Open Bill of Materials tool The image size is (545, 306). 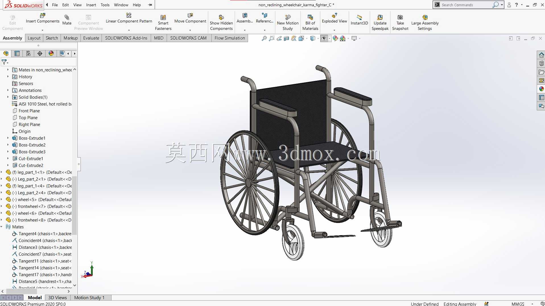click(x=310, y=22)
